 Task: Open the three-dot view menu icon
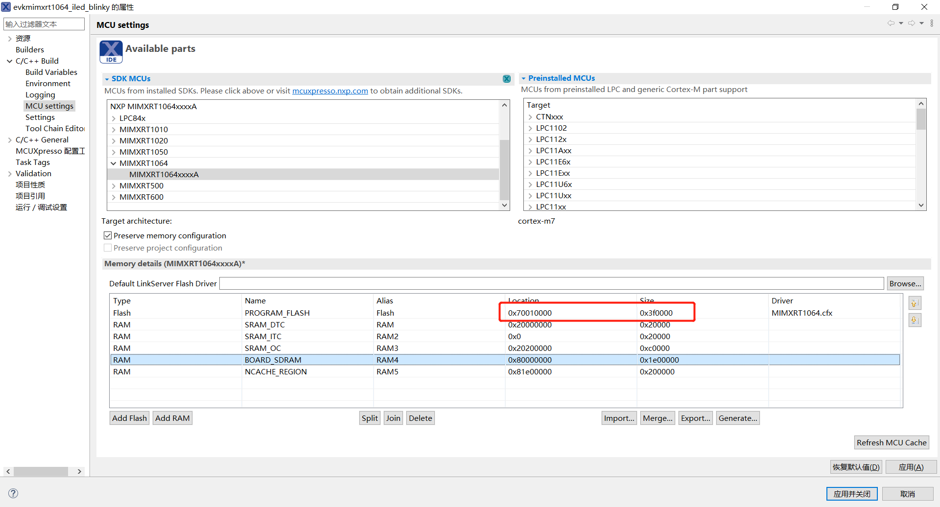coord(932,23)
